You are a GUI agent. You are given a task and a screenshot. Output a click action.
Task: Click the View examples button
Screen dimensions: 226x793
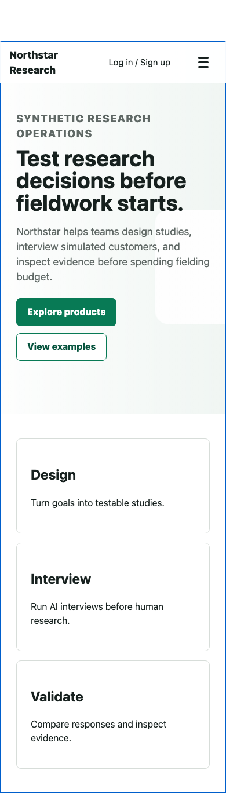(x=61, y=347)
